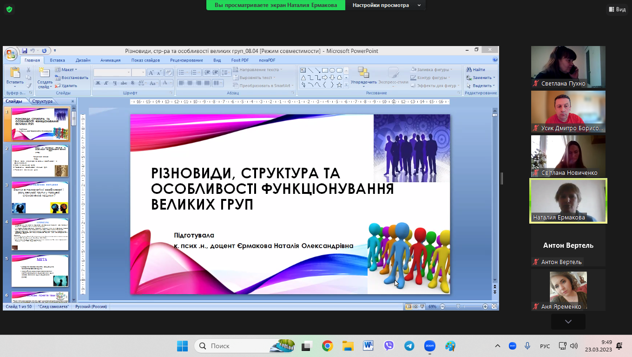Select slide 5 МЕТА thumbnail
Image resolution: width=632 pixels, height=357 pixels.
(40, 271)
